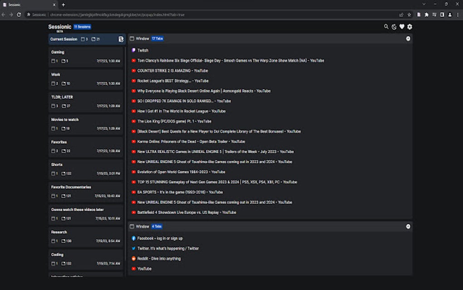Open Sessionic settings gear
This screenshot has height=290, width=463.
(x=409, y=27)
